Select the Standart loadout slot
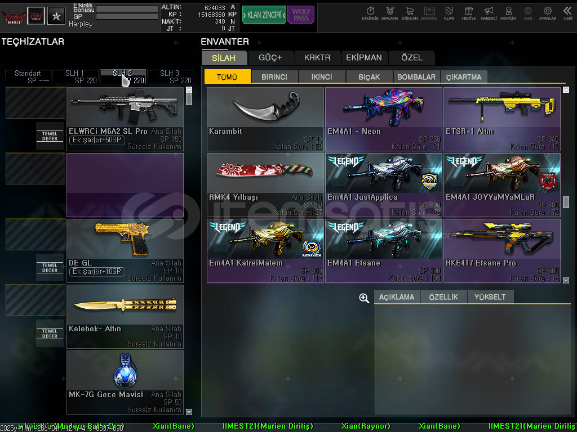The width and height of the screenshot is (577, 432). tap(28, 76)
